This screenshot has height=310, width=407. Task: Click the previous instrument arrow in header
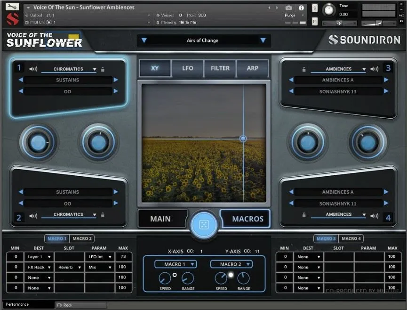click(270, 8)
